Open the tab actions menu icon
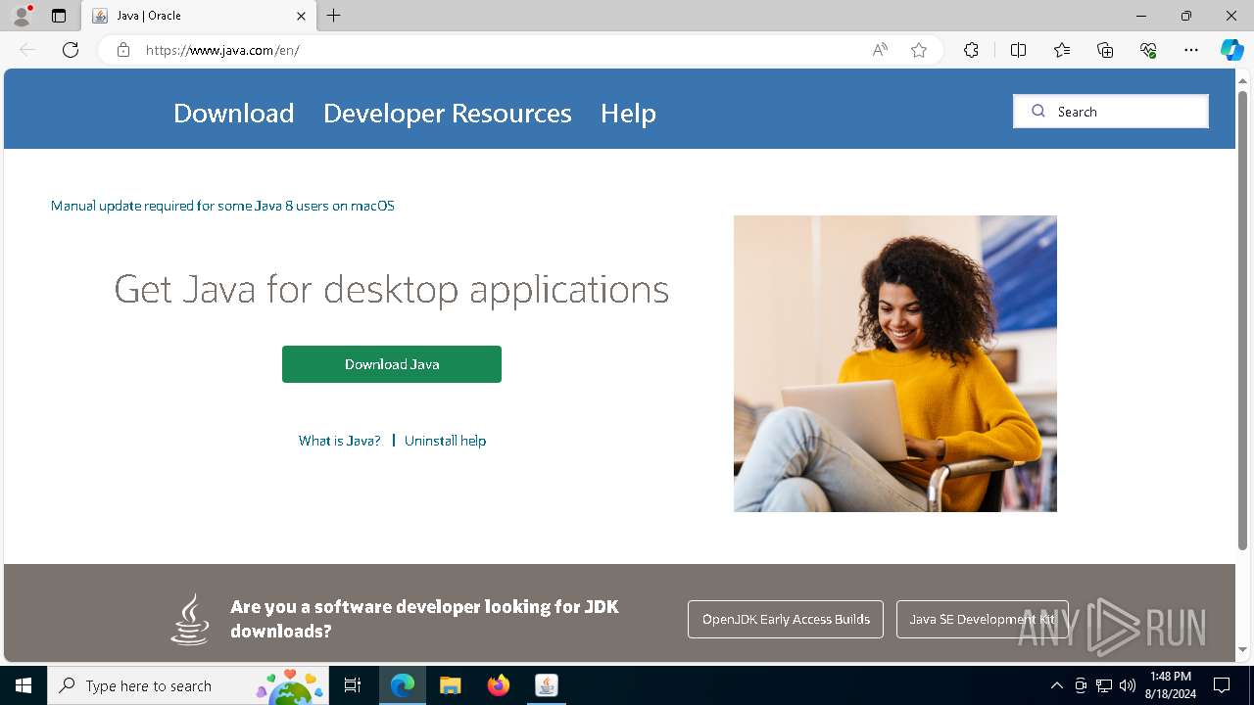 pyautogui.click(x=59, y=16)
